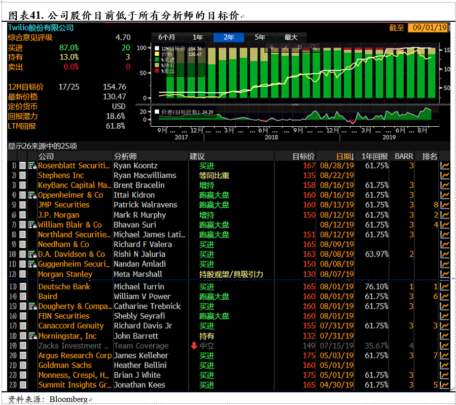Tick the selection box for Oppenheimer & Co row

pos(22,195)
